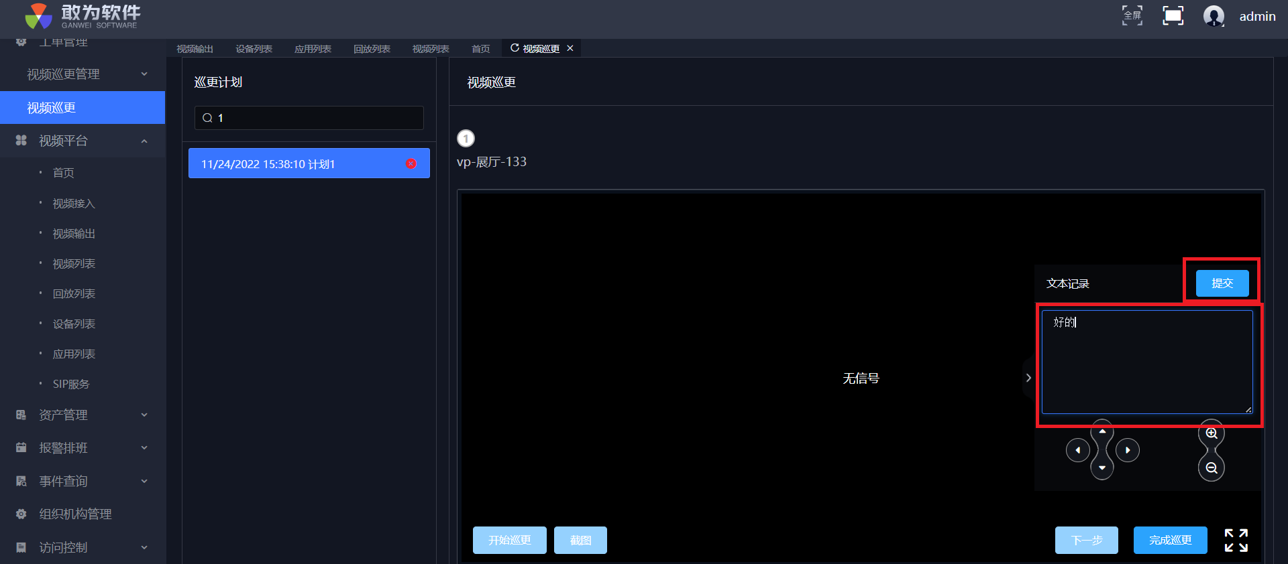1288x564 pixels.
Task: Click the 视频平台 grid icon in sidebar
Action: tap(21, 141)
